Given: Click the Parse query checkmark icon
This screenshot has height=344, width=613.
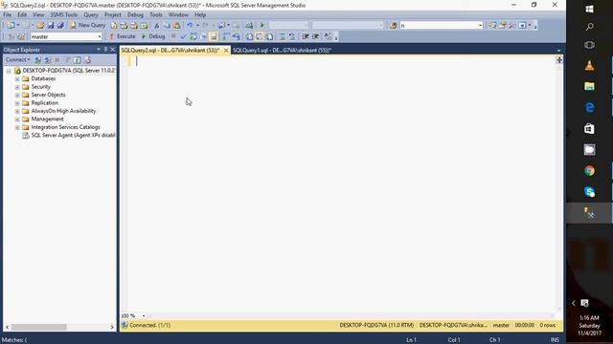Looking at the screenshot, I should point(183,36).
